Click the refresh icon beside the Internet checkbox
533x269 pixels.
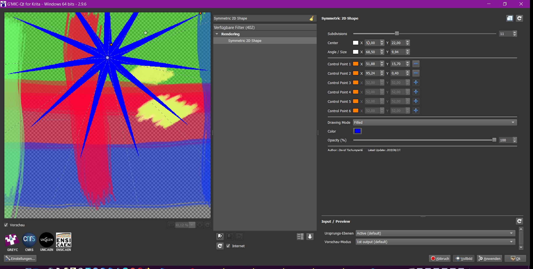pyautogui.click(x=220, y=246)
